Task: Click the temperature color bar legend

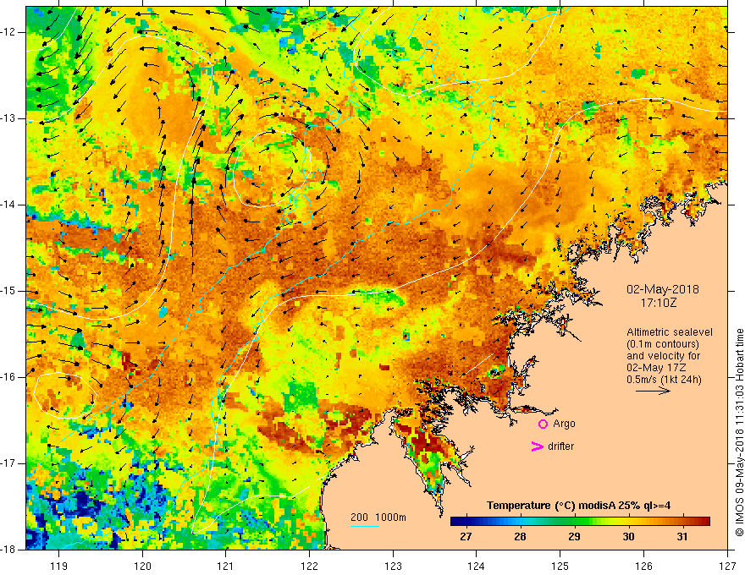Action: click(580, 522)
